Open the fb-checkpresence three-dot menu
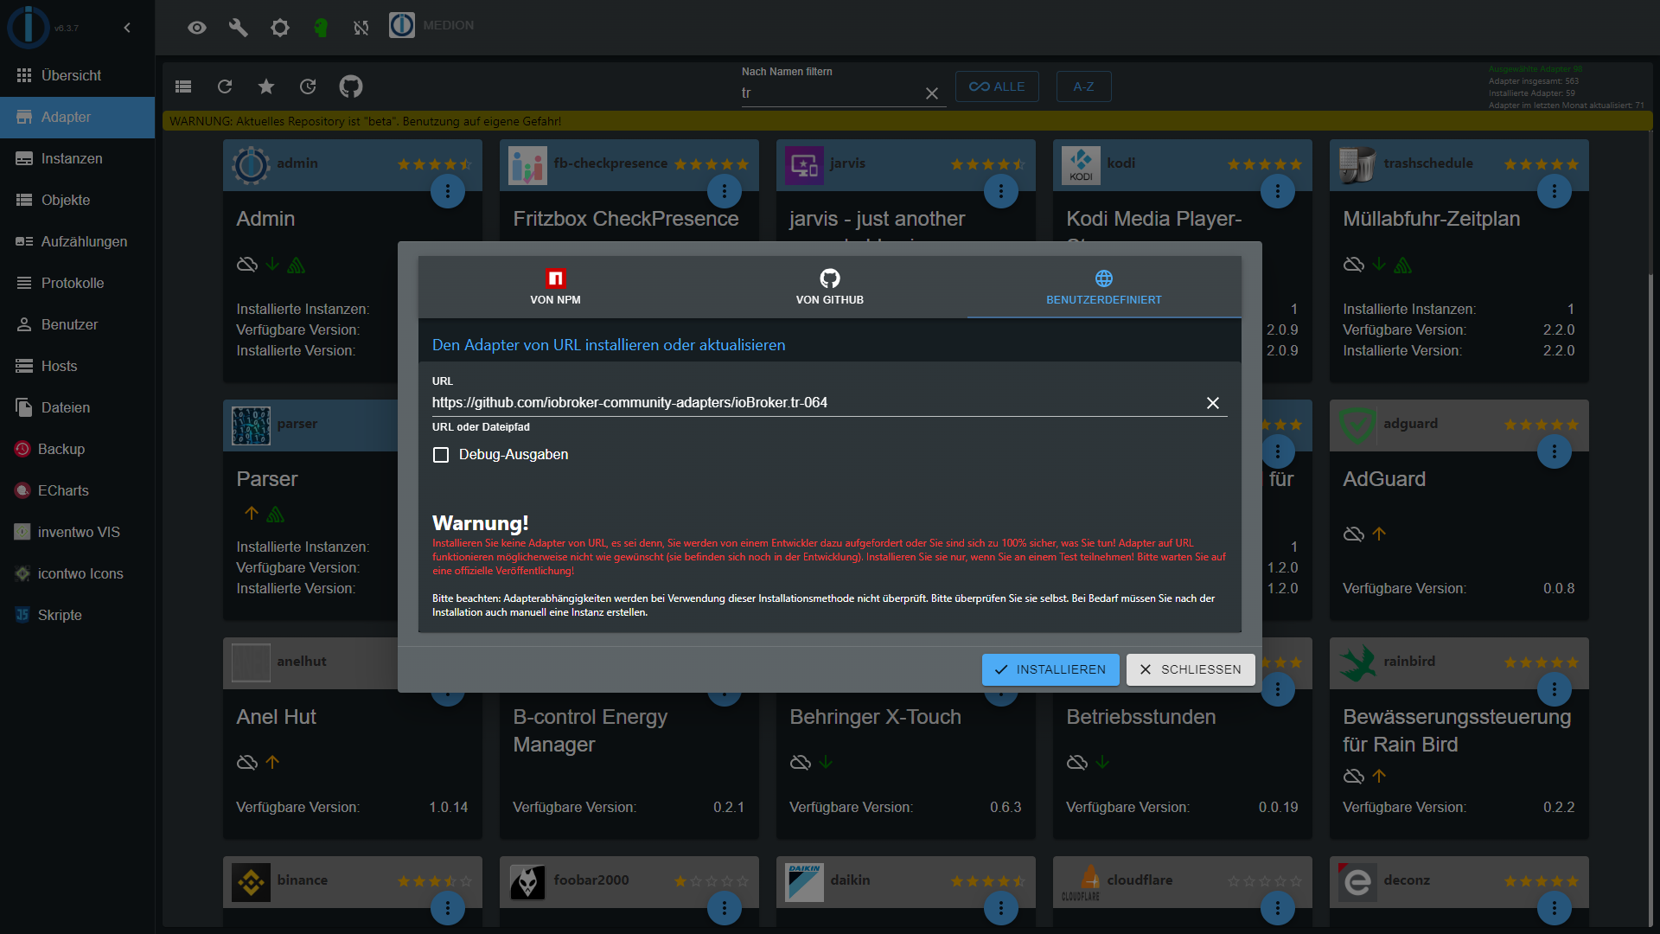 725,191
